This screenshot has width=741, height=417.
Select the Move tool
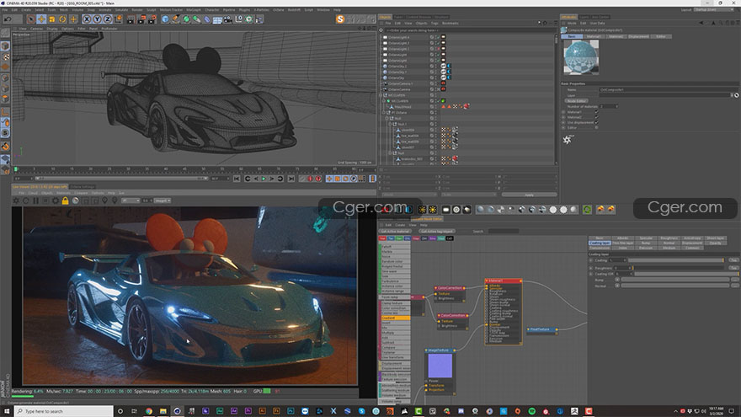coord(41,19)
